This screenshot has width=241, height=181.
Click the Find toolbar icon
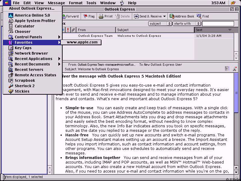[x=202, y=16]
